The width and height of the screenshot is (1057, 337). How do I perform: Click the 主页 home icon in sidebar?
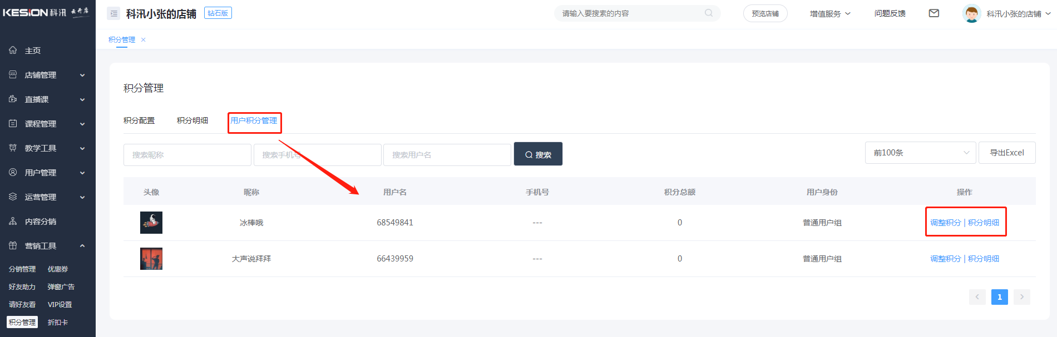pos(13,51)
